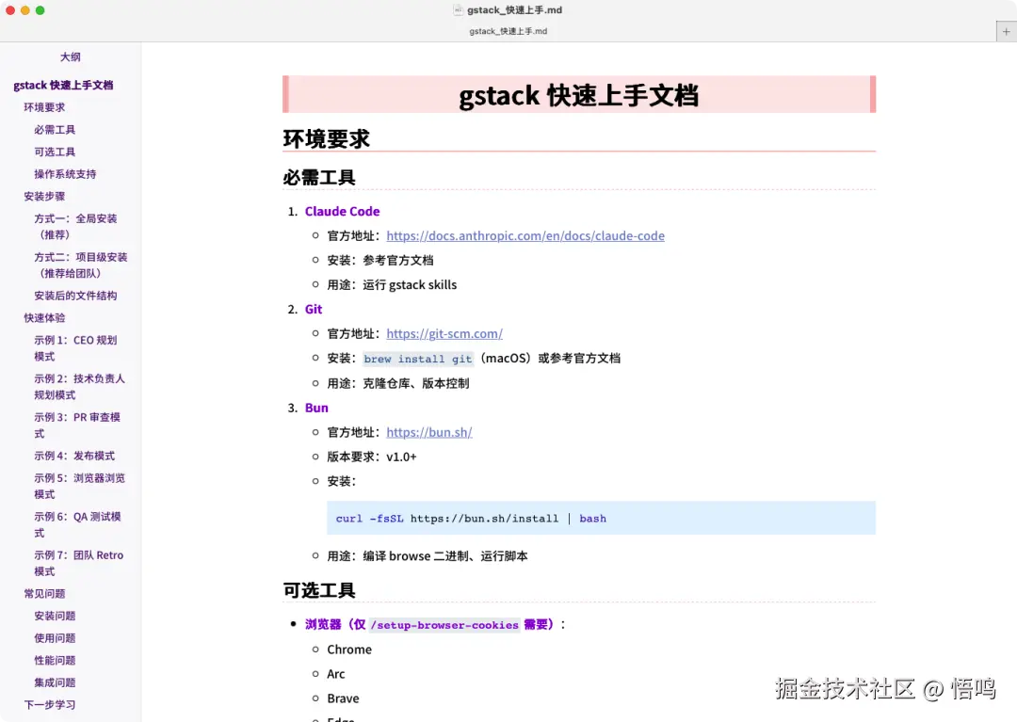Jump to 快速体验 in the outline
The height and width of the screenshot is (722, 1017).
pos(43,317)
